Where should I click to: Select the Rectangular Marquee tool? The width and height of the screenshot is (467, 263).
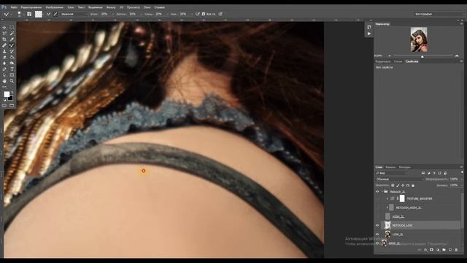tap(12, 28)
